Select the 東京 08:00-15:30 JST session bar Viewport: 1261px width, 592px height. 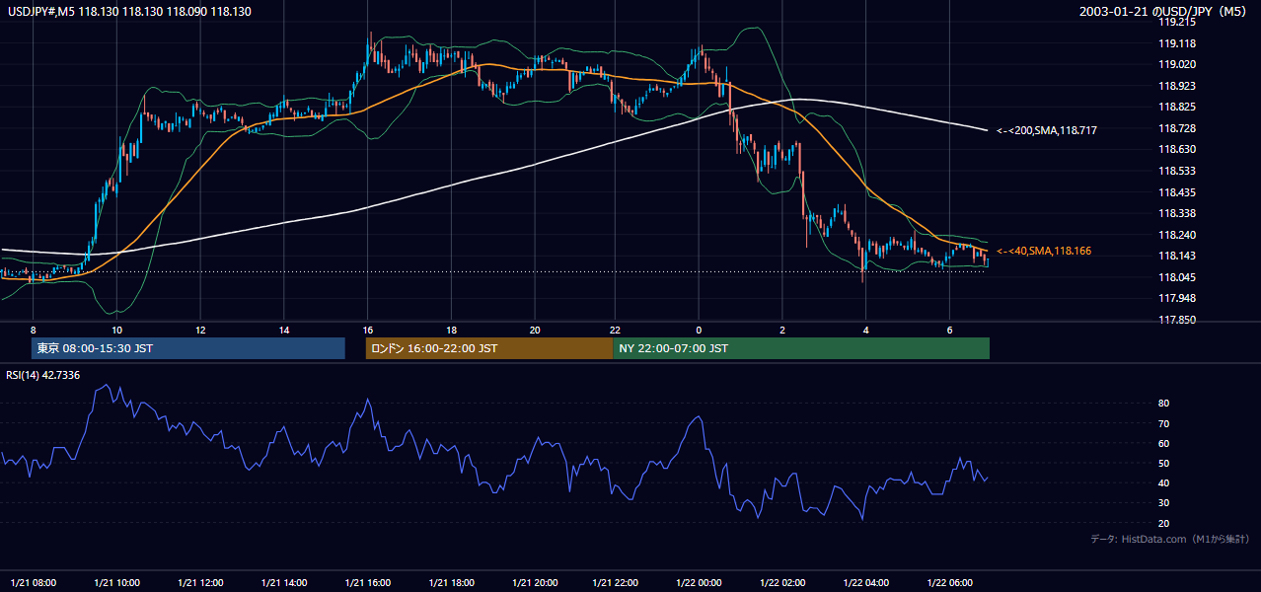[187, 348]
